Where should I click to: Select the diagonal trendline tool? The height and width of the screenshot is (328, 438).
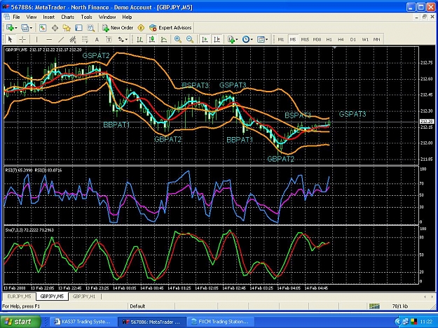[61, 39]
